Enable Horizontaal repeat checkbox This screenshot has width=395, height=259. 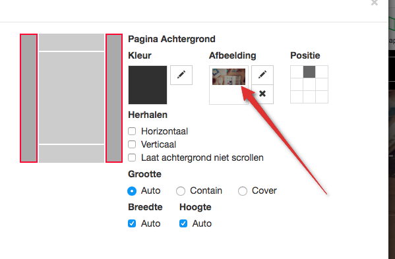[x=132, y=131]
